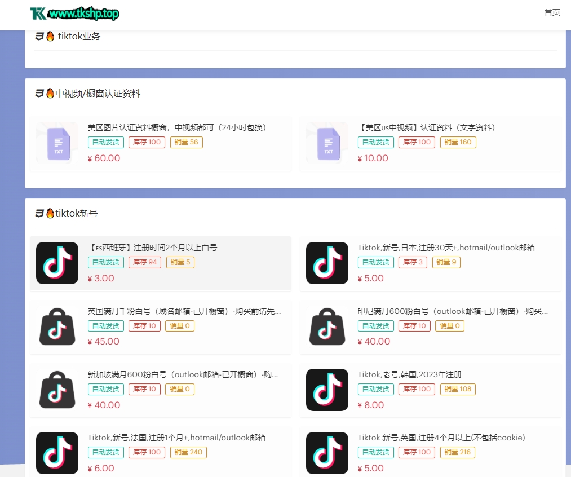Viewport: 571px width, 477px height.
Task: Click the ¥ 60.00 price of 美区图片认证资料
Action: coord(104,158)
